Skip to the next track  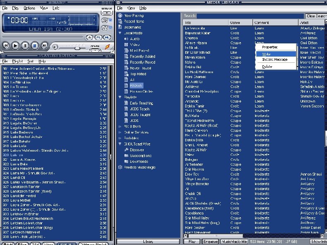[44, 45]
